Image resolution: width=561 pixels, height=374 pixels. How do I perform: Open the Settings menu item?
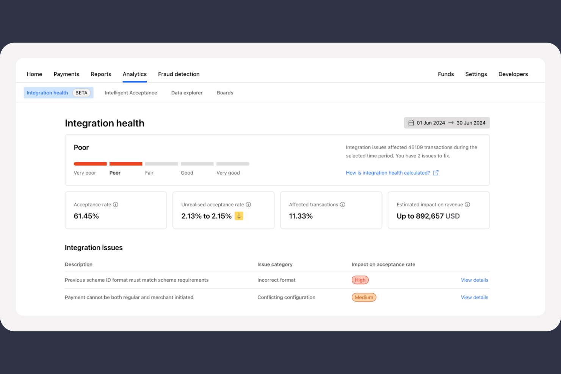point(476,74)
